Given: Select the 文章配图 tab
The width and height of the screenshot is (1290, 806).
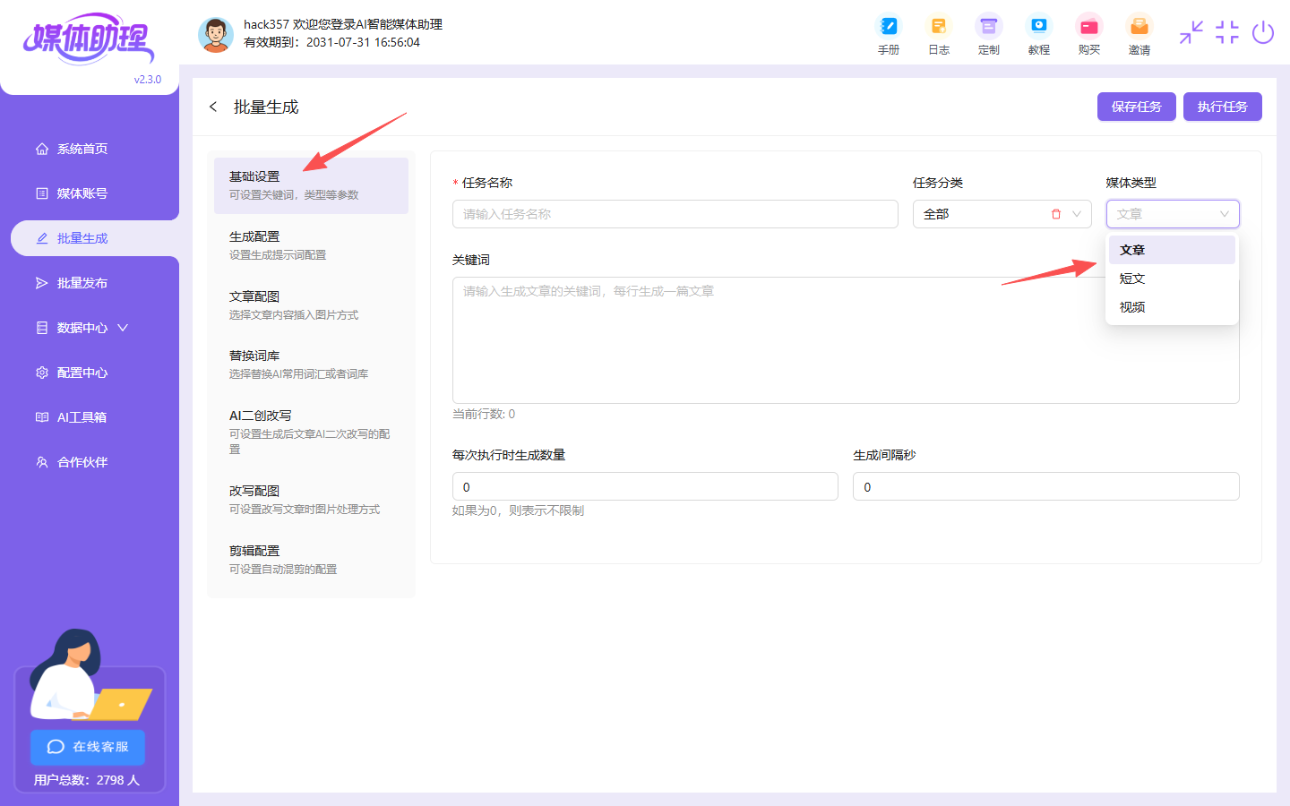Looking at the screenshot, I should pos(311,305).
